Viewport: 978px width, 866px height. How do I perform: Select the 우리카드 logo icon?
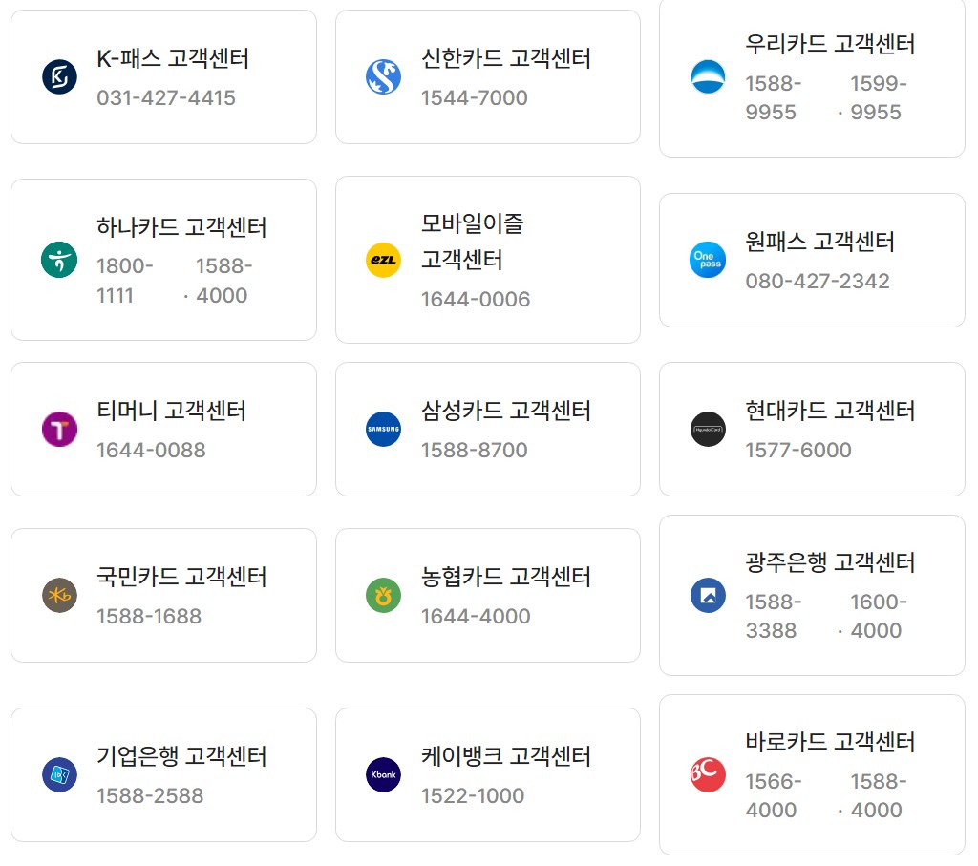pyautogui.click(x=708, y=77)
